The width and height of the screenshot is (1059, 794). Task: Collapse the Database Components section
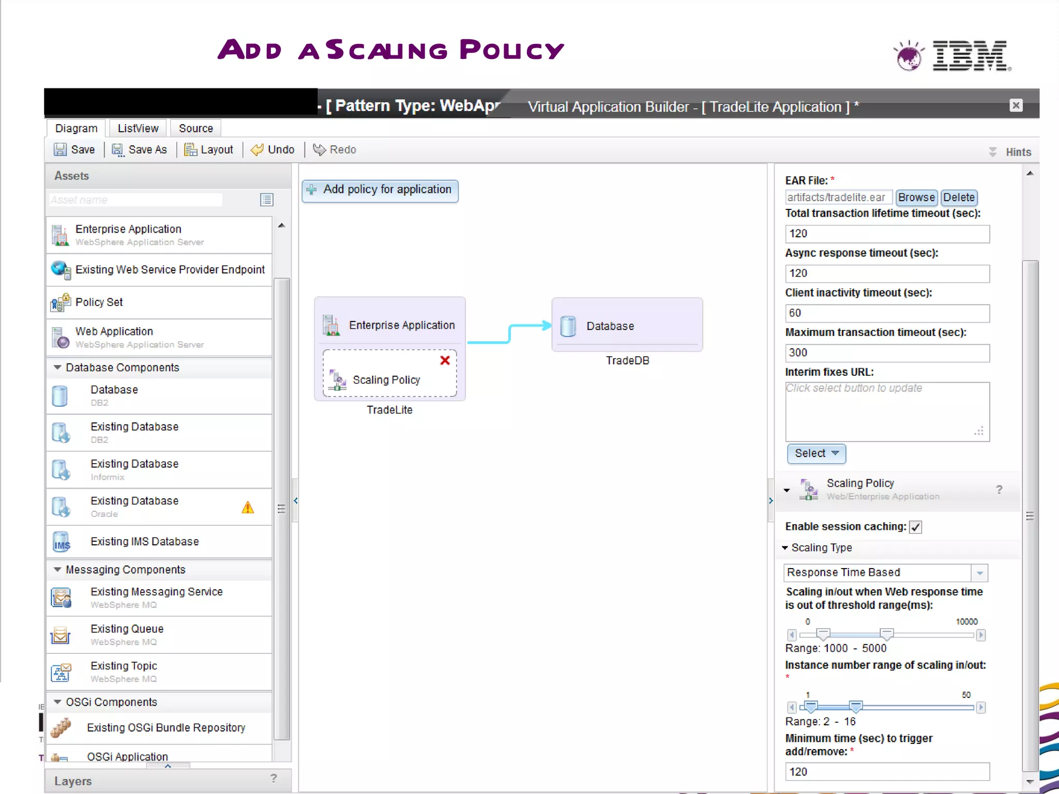point(57,368)
